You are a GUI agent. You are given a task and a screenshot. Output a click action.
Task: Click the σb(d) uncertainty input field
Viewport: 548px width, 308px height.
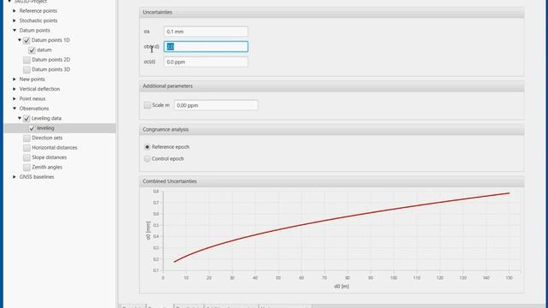pyautogui.click(x=205, y=46)
